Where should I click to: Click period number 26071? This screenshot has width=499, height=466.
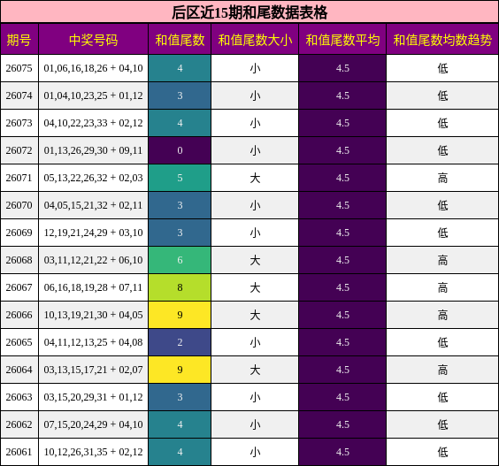[19, 178]
